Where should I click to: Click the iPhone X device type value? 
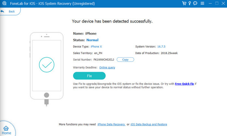[x=96, y=47]
